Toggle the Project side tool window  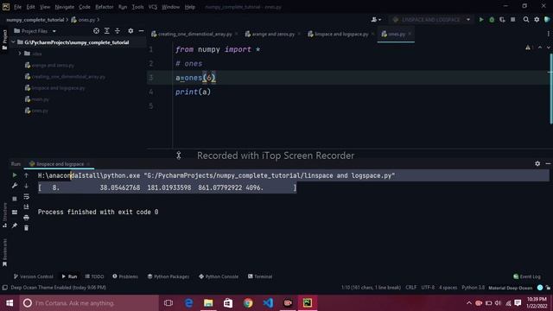click(x=4, y=40)
